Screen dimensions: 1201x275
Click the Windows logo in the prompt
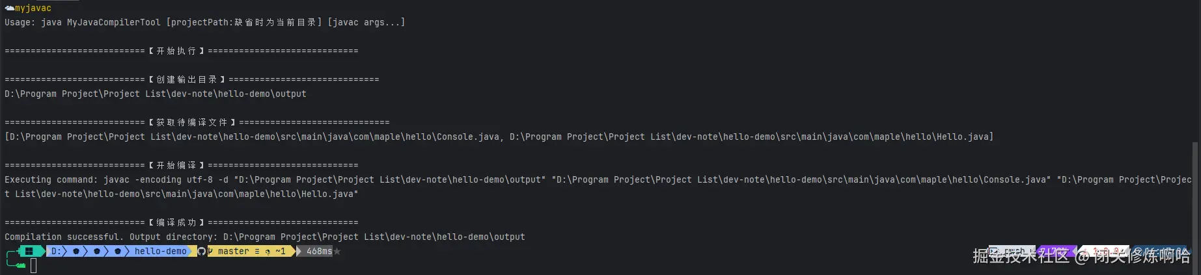[x=29, y=251]
